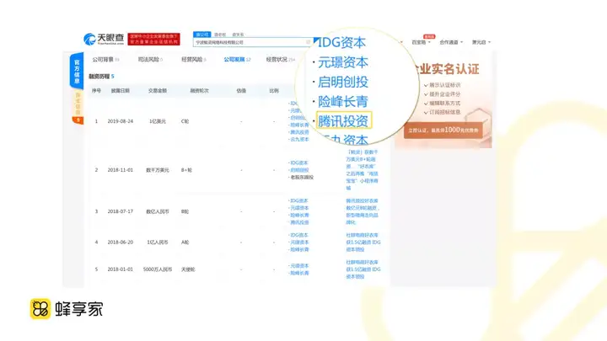
Task: Open the news link in the 2018-06-20 row
Action: 363,242
